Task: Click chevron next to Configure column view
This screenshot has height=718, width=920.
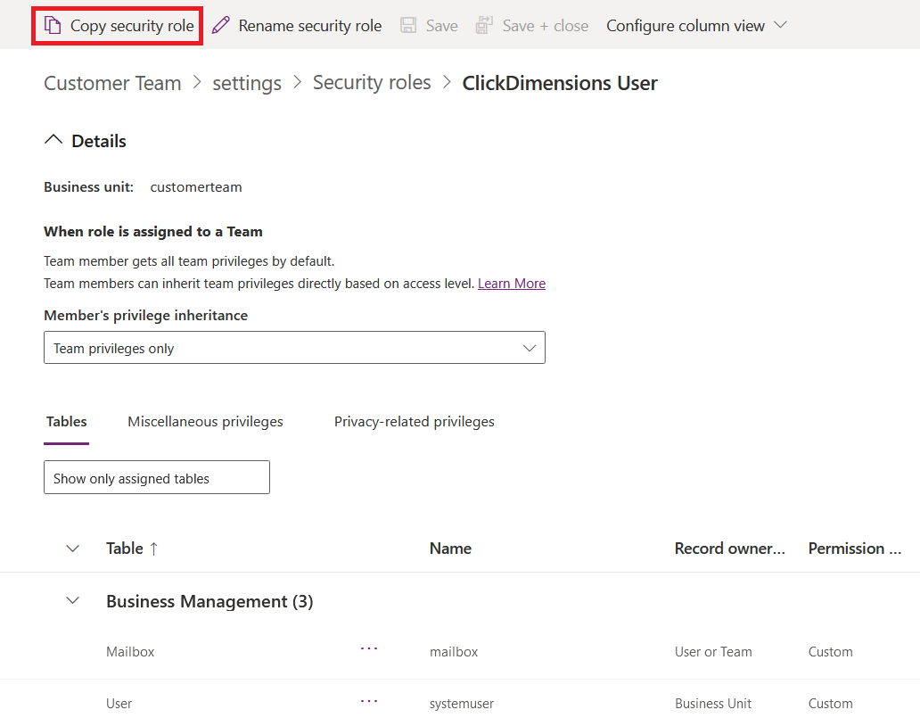Action: pyautogui.click(x=780, y=25)
